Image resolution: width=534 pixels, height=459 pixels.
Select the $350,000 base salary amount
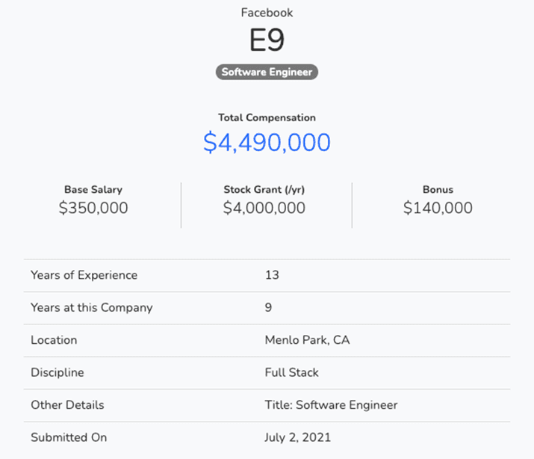[93, 209]
